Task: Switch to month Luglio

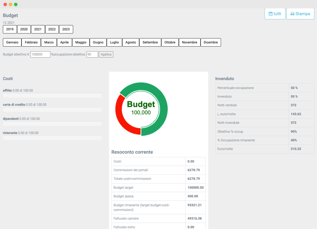Action: coord(115,42)
